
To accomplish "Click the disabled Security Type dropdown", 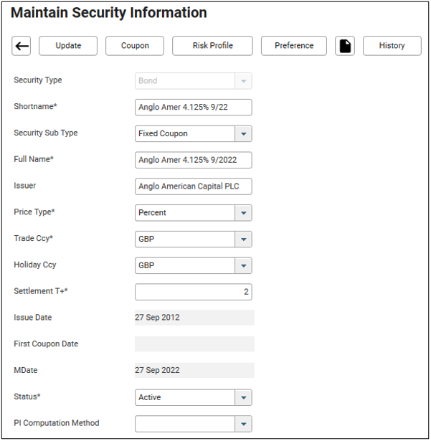I will [194, 81].
